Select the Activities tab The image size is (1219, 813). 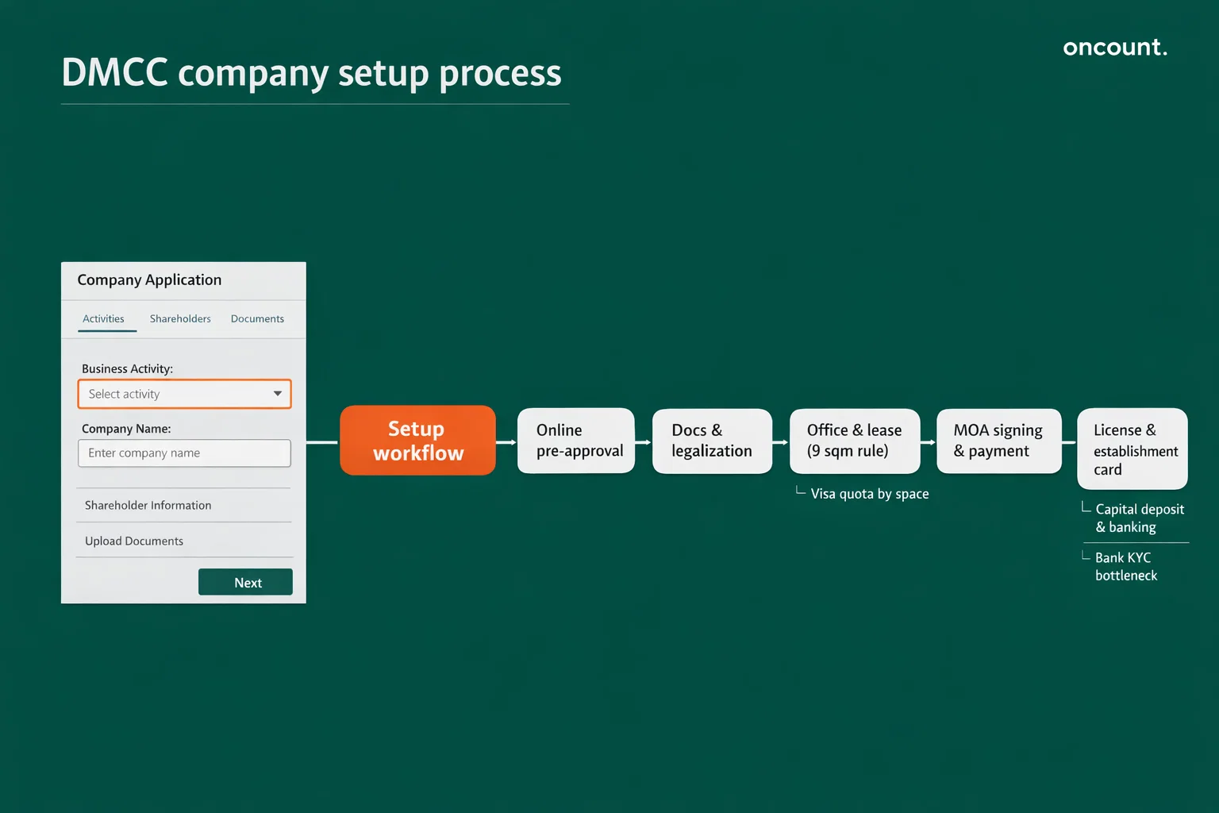coord(103,318)
